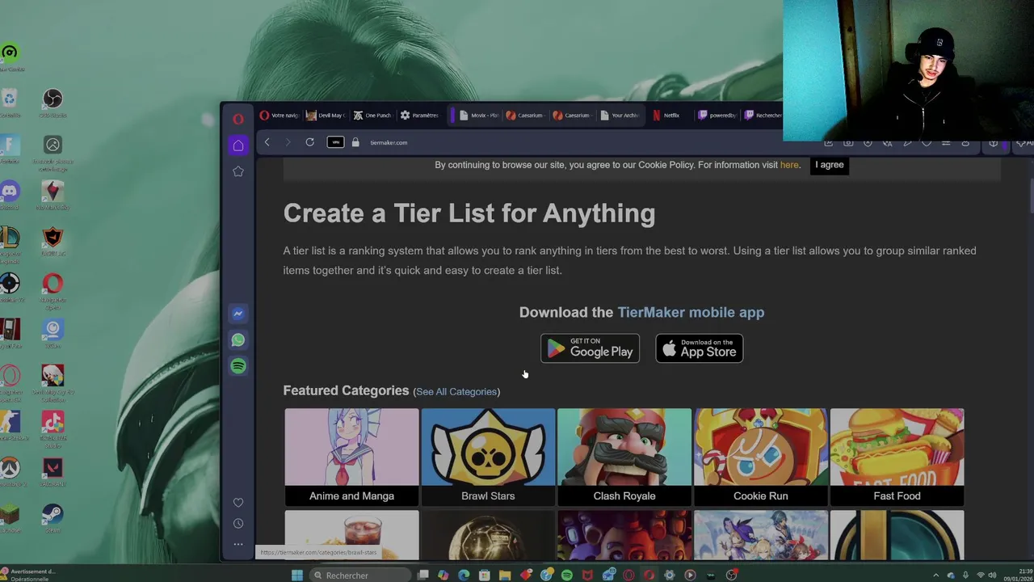Open Spotify from the taskbar
Image resolution: width=1034 pixels, height=582 pixels.
click(567, 576)
